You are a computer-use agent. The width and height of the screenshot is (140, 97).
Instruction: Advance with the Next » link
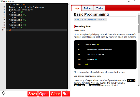(x=101, y=20)
